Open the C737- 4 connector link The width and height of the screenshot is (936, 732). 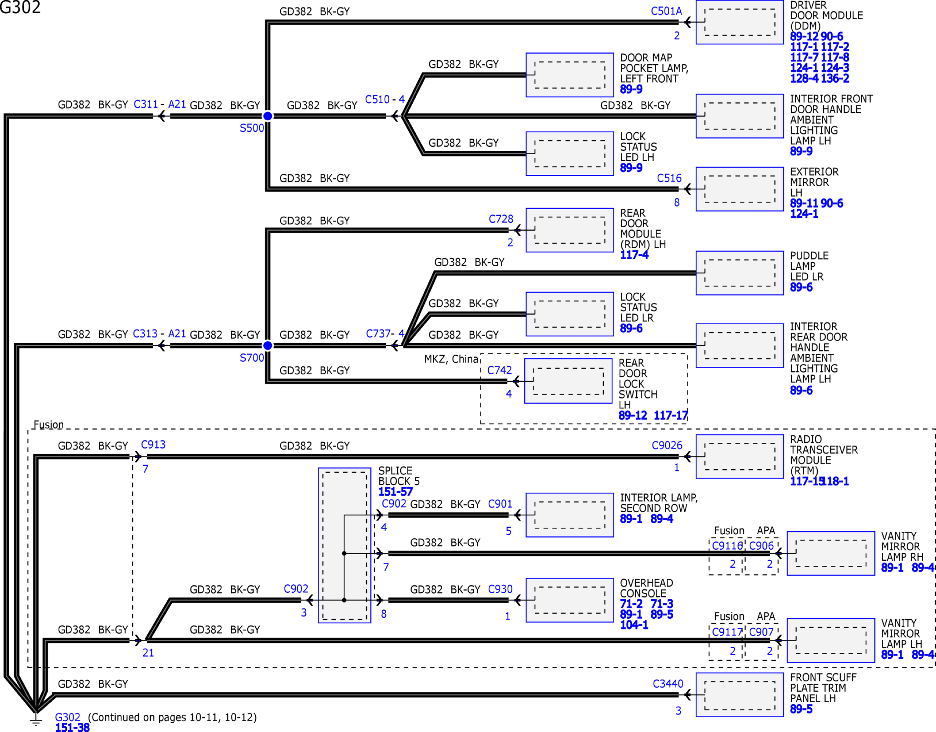point(385,334)
